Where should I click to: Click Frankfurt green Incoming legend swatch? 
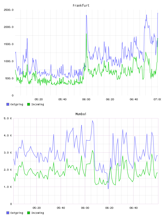pyautogui.click(x=29, y=104)
